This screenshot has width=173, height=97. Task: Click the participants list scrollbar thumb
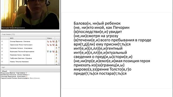click(x=59, y=47)
